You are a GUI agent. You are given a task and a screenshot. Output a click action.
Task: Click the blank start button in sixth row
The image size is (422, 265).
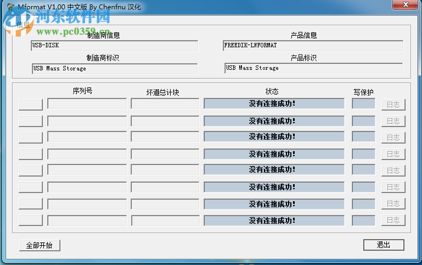tap(31, 187)
